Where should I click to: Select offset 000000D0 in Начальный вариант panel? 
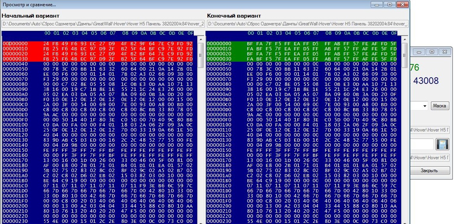[x=16, y=110]
